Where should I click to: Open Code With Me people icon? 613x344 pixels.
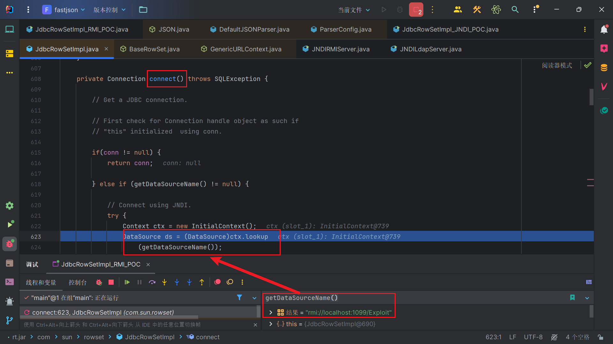point(458,10)
